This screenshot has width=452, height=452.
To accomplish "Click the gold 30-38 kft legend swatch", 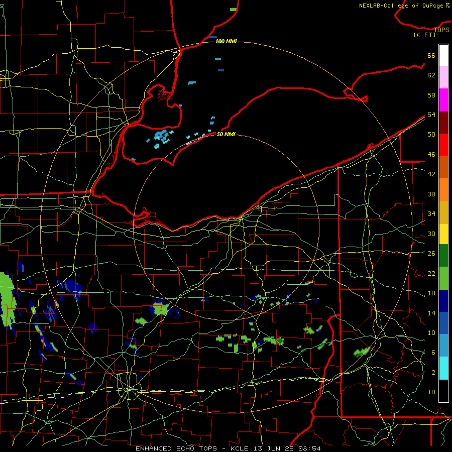I will pos(443,212).
